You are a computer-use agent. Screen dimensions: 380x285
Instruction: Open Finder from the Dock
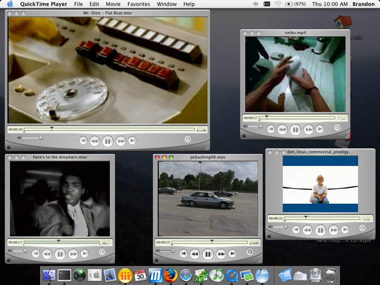click(x=49, y=276)
